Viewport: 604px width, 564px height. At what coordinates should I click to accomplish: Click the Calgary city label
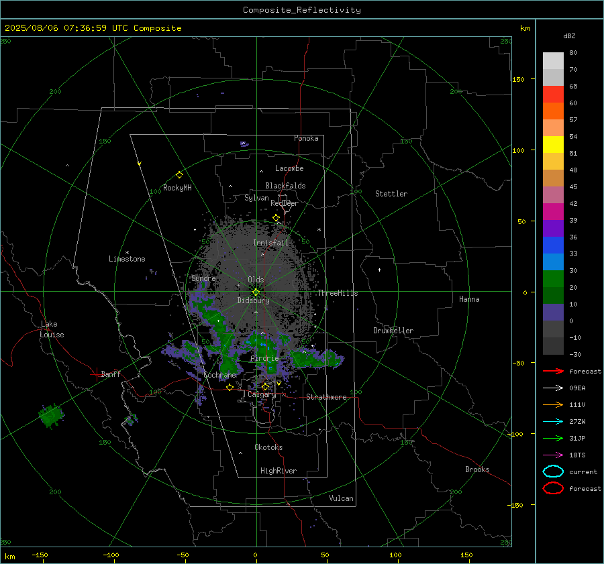[x=262, y=394]
